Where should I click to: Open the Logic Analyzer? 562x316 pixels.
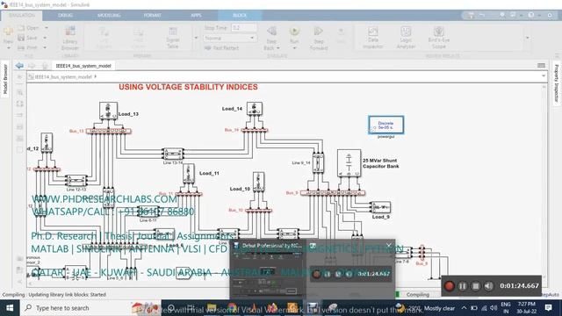[x=406, y=38]
